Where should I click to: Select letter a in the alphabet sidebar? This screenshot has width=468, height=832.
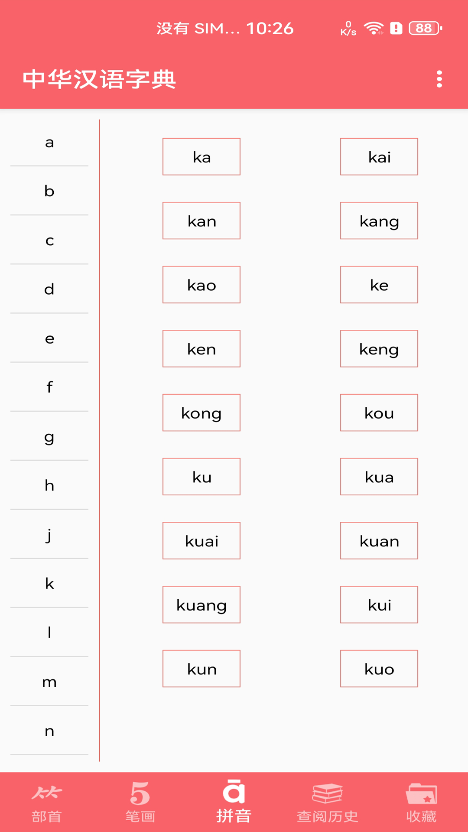[49, 143]
